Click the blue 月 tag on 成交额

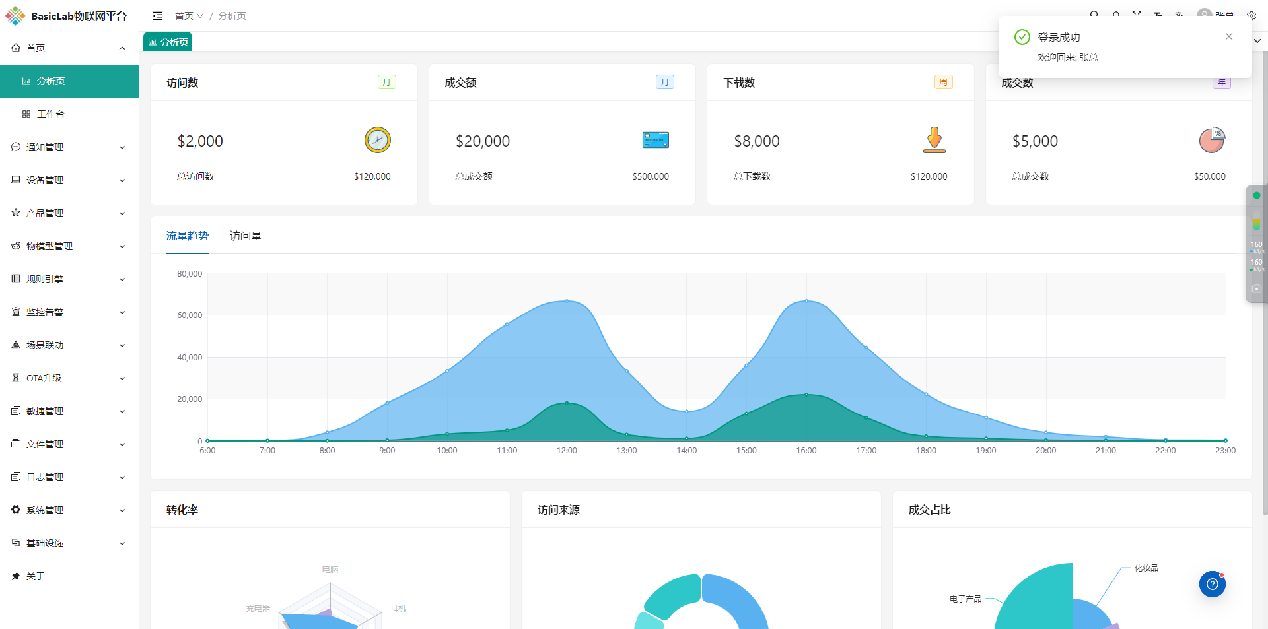coord(665,82)
